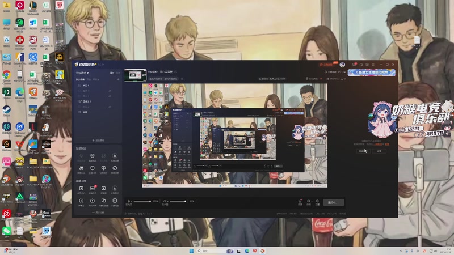Viewport: 454px width, 255px height.
Task: Open the live mode dropdown under the logo
Action: pos(82,73)
